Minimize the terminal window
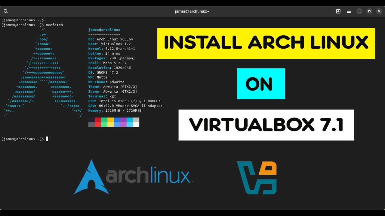This screenshot has height=216, width=385. point(359,11)
